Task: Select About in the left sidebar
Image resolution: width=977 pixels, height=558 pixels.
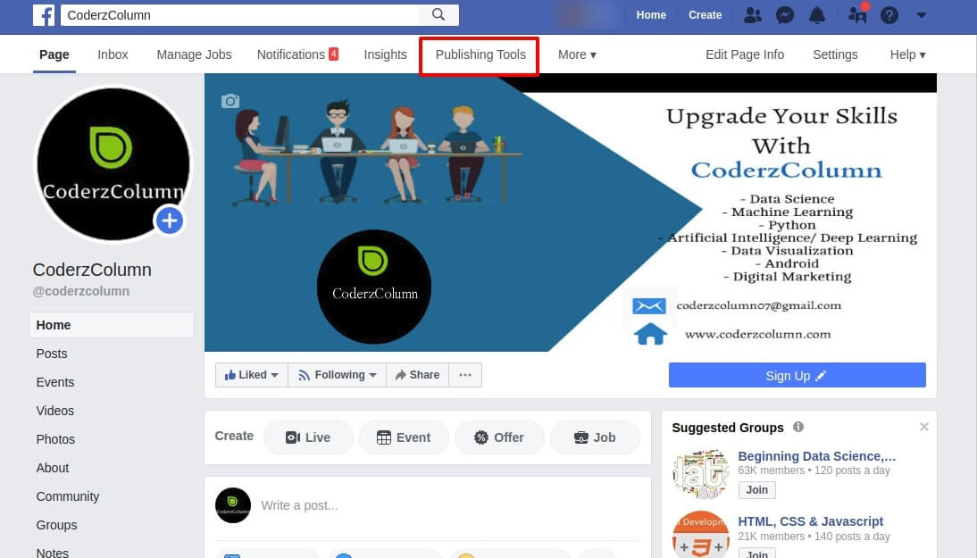Action: pos(53,469)
